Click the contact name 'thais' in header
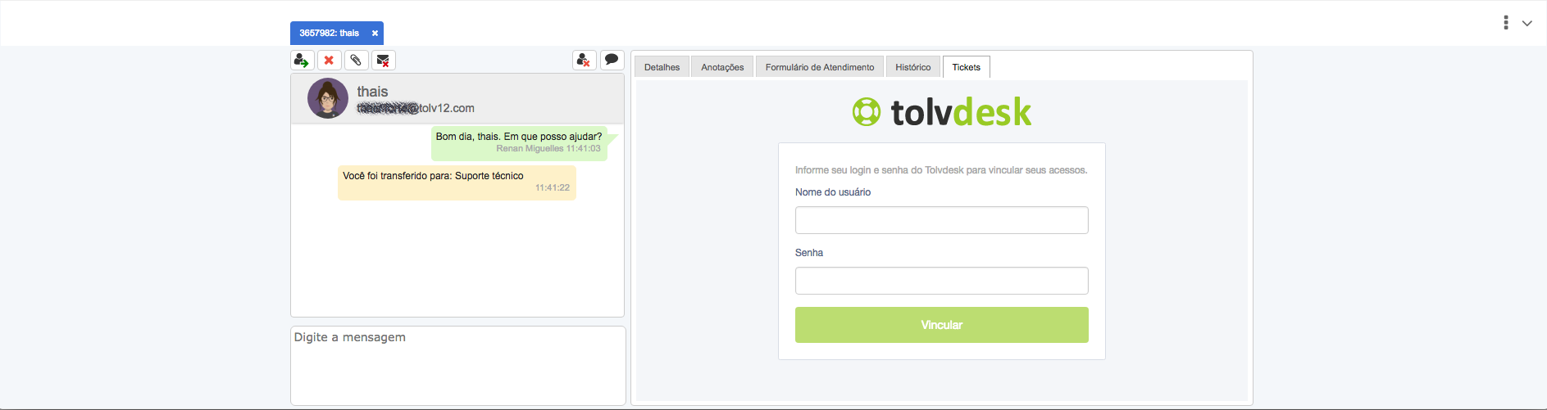This screenshot has width=1547, height=410. [372, 92]
